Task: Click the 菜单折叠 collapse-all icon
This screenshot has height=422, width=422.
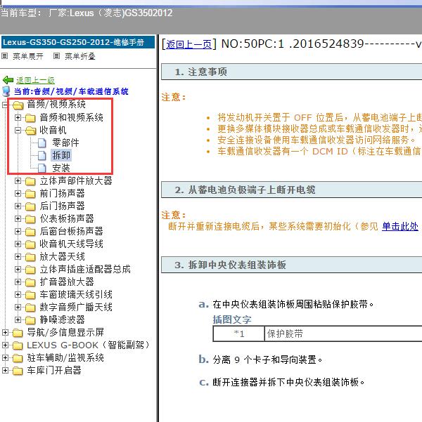Action: [56, 56]
